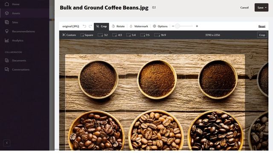Viewport: 273px width, 153px height.
Task: Select the Crop tab
Action: pyautogui.click(x=102, y=26)
